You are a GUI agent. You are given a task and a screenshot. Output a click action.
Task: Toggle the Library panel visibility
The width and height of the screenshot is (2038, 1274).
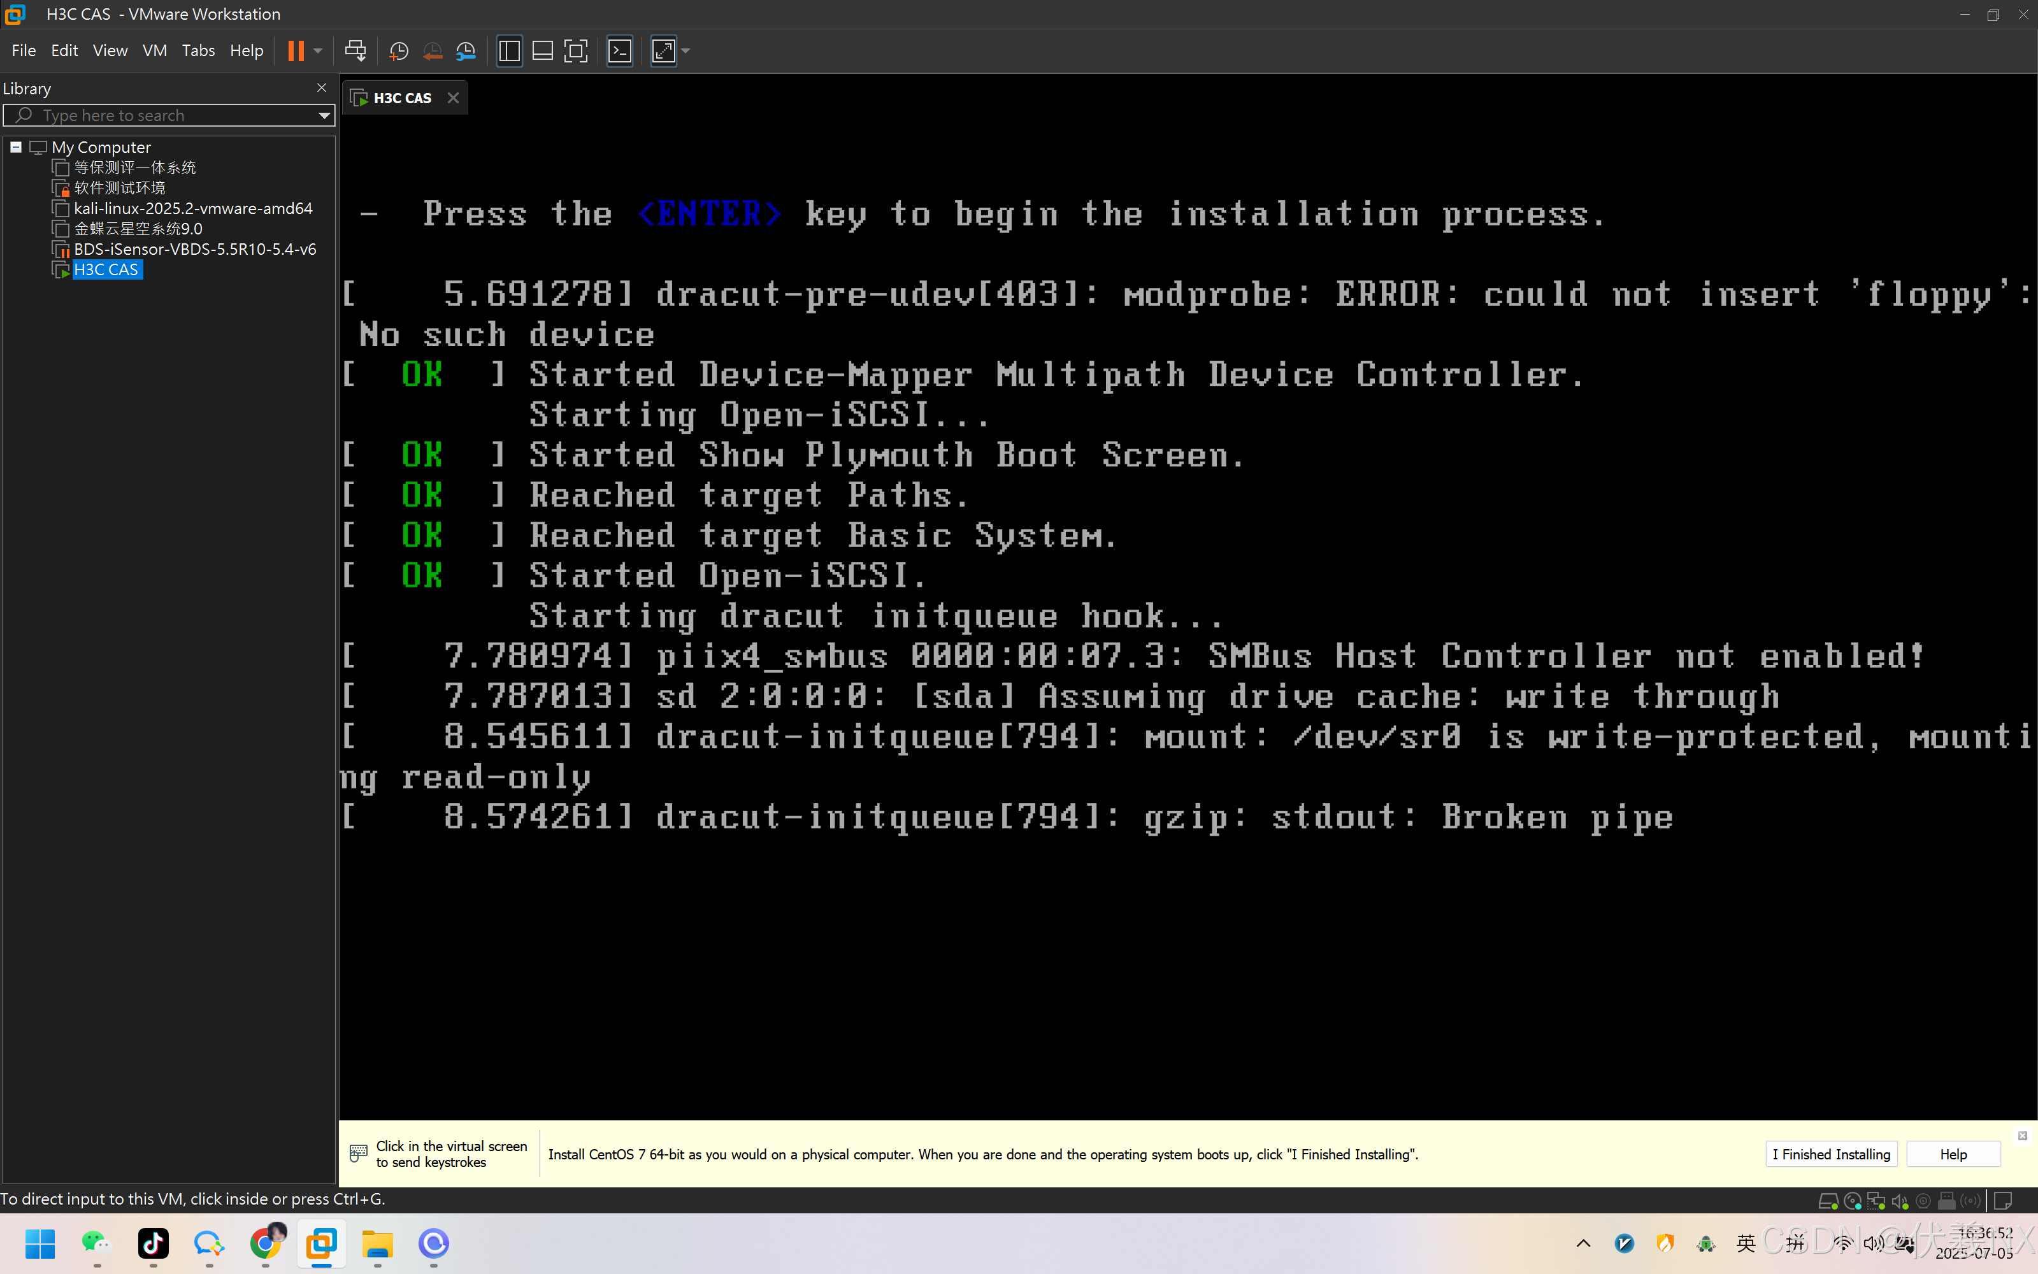click(x=509, y=50)
